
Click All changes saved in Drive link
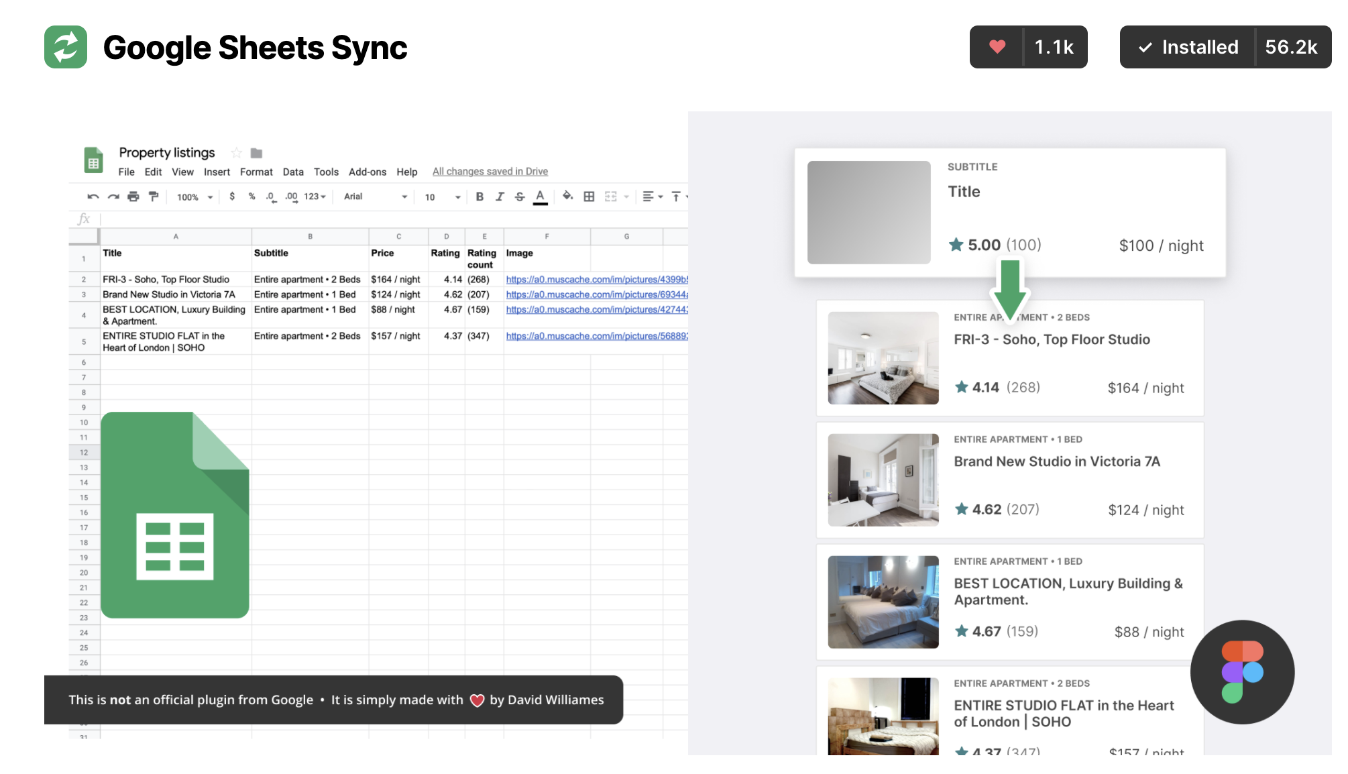pos(490,172)
